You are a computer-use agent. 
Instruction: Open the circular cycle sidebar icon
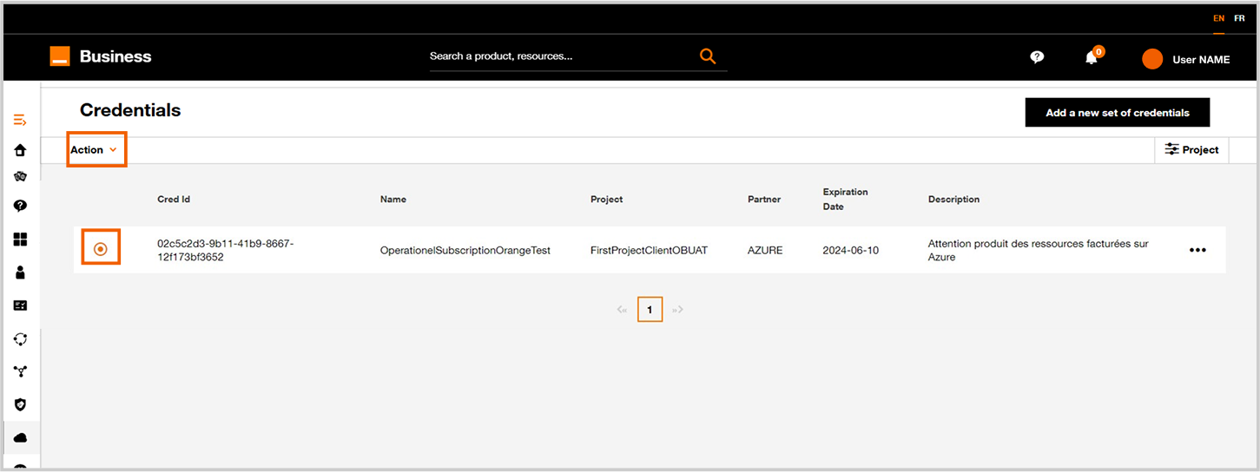pos(21,338)
